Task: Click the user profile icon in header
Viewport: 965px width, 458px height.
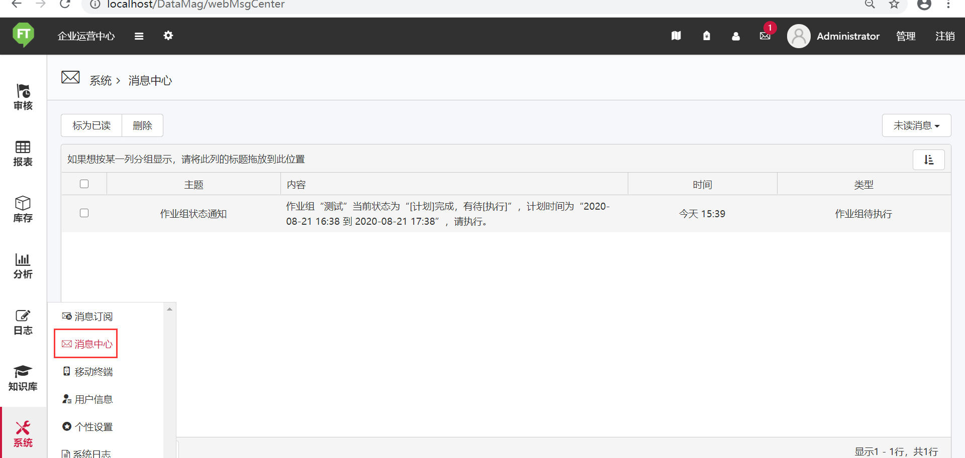Action: (736, 36)
